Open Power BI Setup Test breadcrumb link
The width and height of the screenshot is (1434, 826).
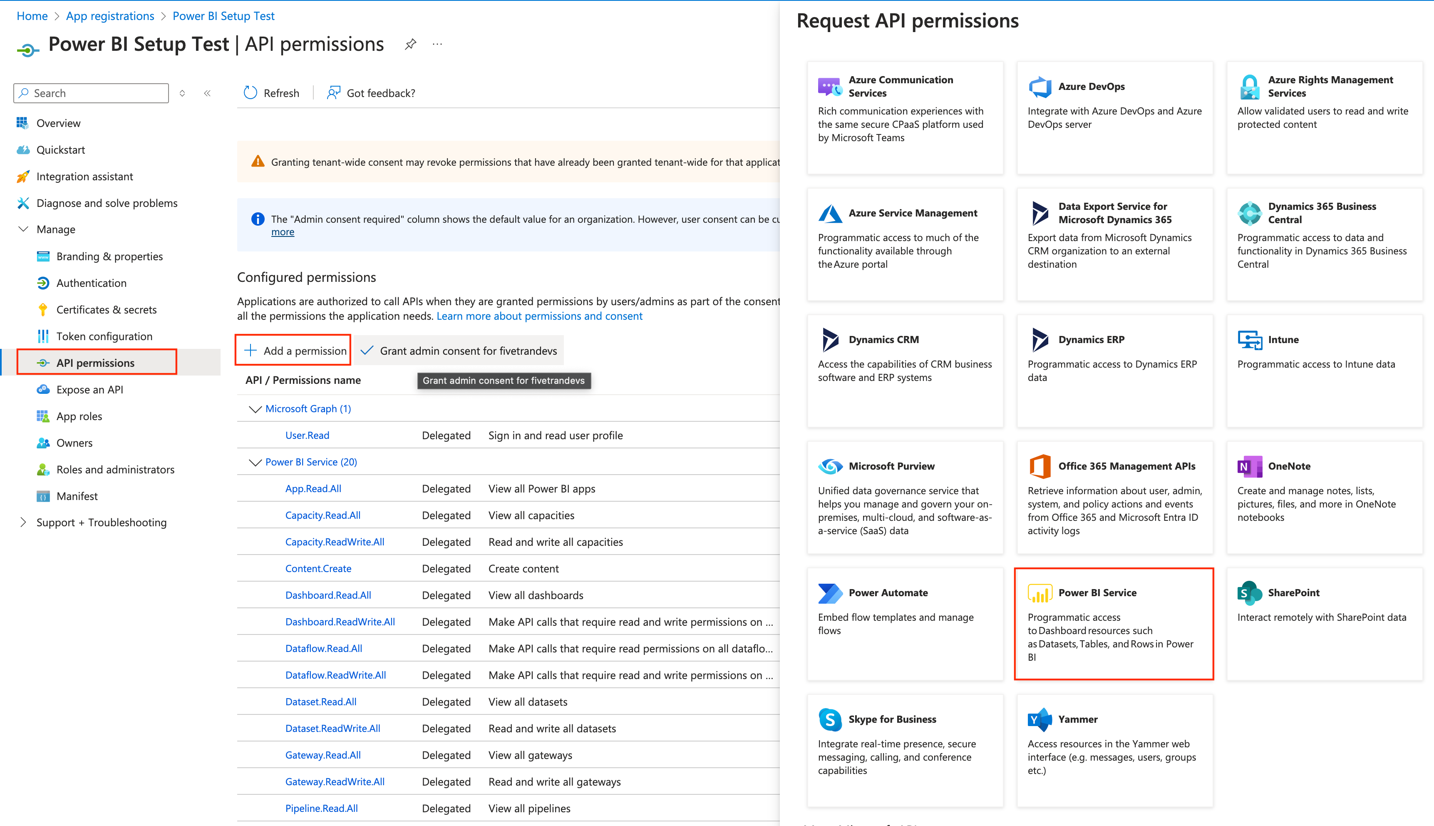(223, 16)
